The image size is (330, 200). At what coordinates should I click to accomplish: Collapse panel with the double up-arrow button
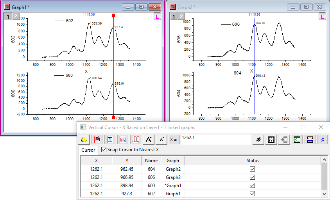click(323, 140)
